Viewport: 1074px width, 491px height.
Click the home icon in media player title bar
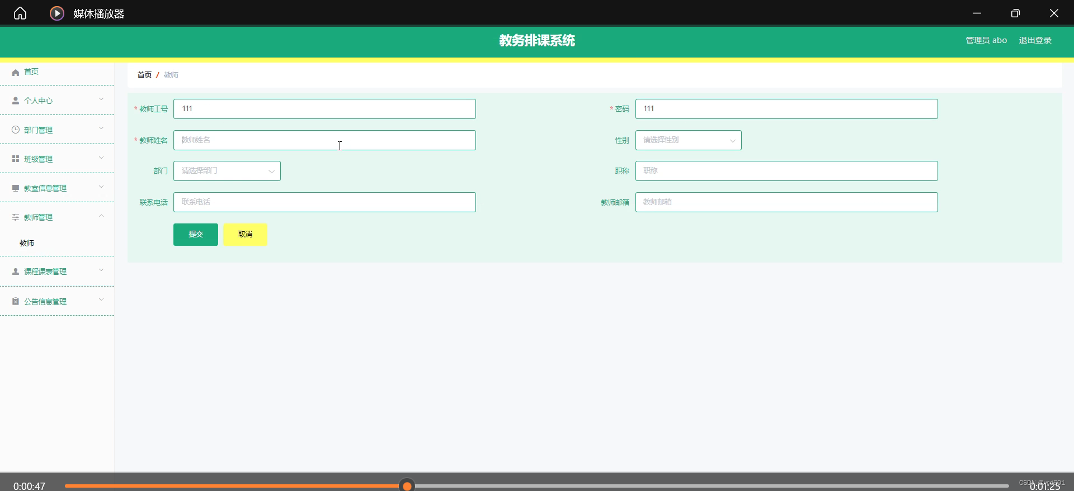coord(20,13)
